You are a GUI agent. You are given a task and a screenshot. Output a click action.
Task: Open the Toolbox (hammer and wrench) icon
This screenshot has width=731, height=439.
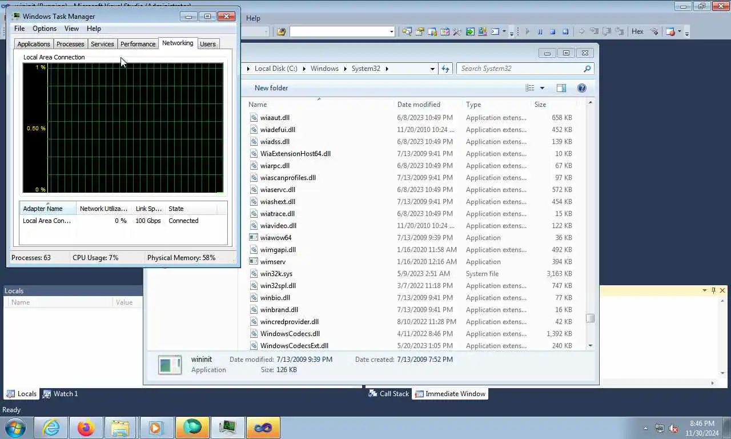457,31
